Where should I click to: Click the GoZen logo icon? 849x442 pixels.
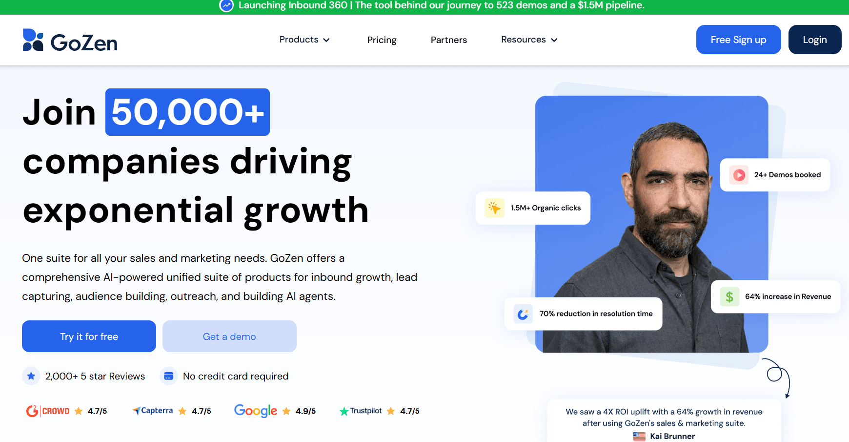click(x=33, y=40)
